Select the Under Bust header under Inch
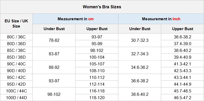The width and height of the screenshot is (204, 101). [x=140, y=29]
